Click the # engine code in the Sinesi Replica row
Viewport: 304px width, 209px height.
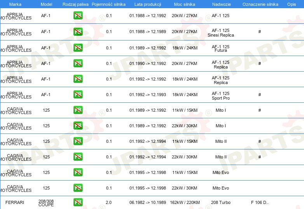click(x=260, y=32)
